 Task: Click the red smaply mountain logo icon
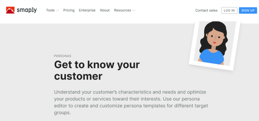click(x=10, y=10)
